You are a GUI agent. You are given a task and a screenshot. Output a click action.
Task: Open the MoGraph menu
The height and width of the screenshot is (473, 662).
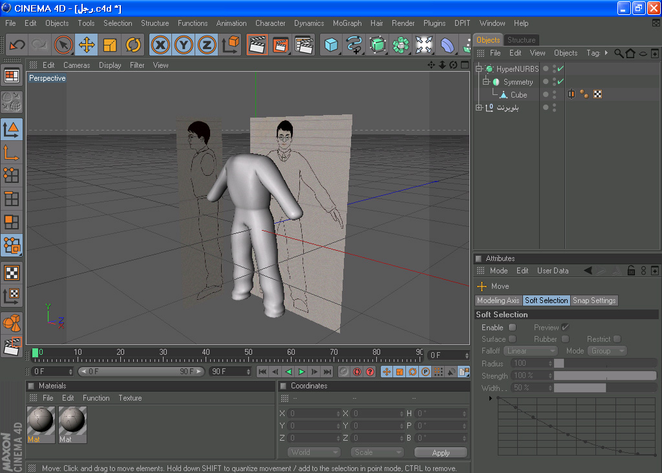(347, 23)
